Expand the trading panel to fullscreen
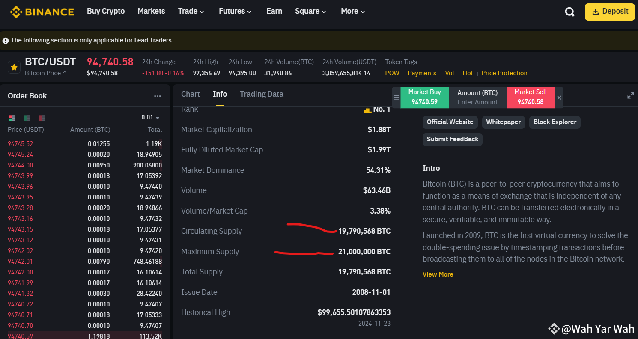 (x=630, y=96)
